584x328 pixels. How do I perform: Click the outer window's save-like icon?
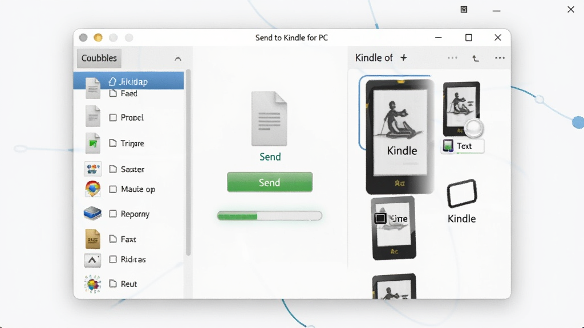pos(464,9)
